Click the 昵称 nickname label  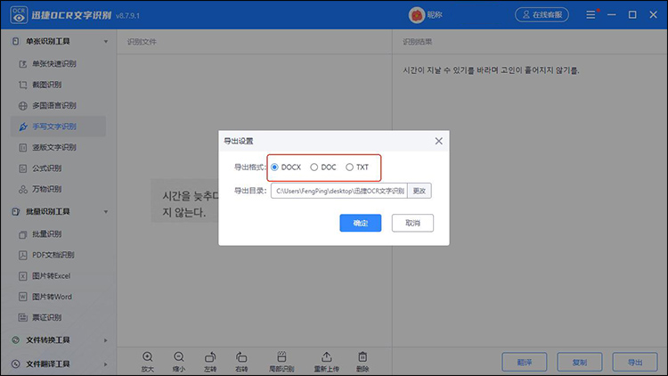tap(435, 15)
